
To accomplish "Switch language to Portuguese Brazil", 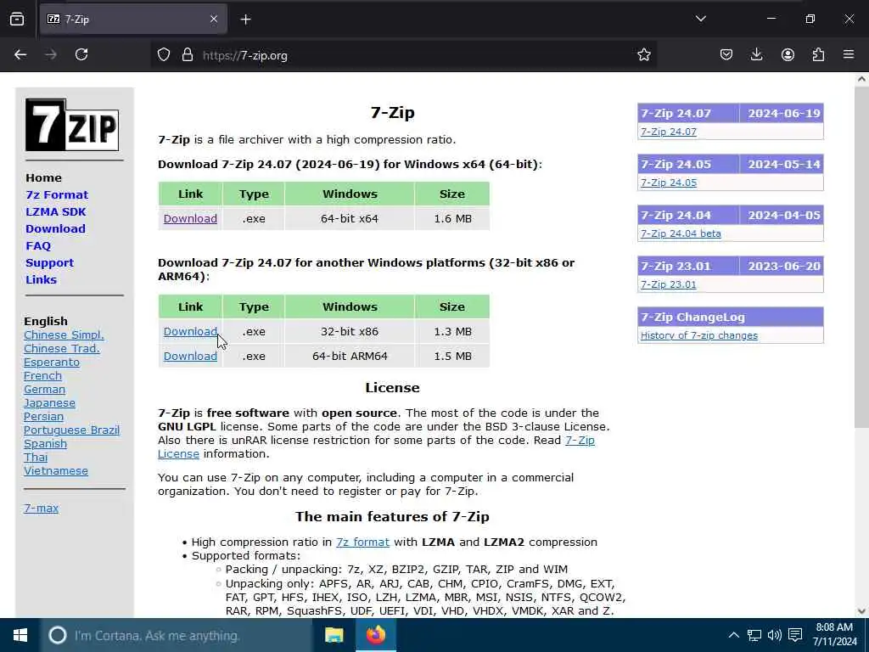I will click(71, 430).
